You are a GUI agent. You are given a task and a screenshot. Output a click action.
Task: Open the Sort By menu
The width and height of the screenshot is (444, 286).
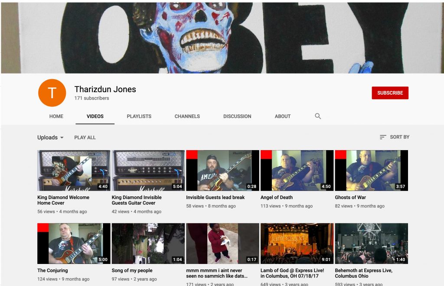[395, 137]
